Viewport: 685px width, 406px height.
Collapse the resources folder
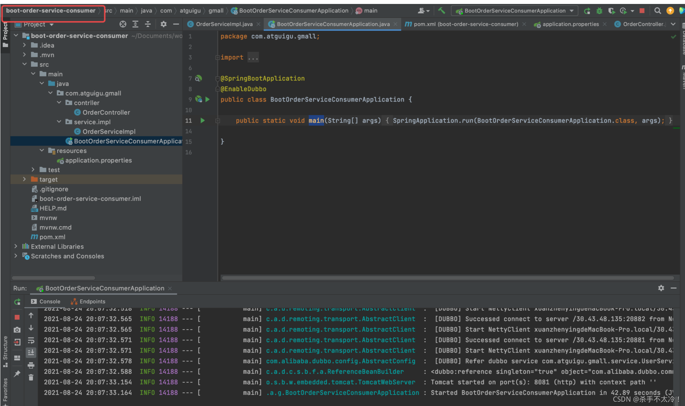[x=42, y=151]
